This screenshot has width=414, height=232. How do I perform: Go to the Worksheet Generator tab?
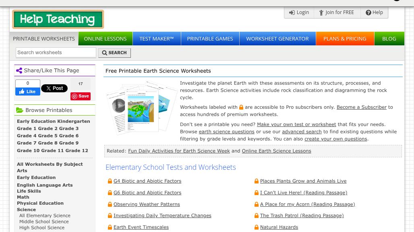(277, 39)
